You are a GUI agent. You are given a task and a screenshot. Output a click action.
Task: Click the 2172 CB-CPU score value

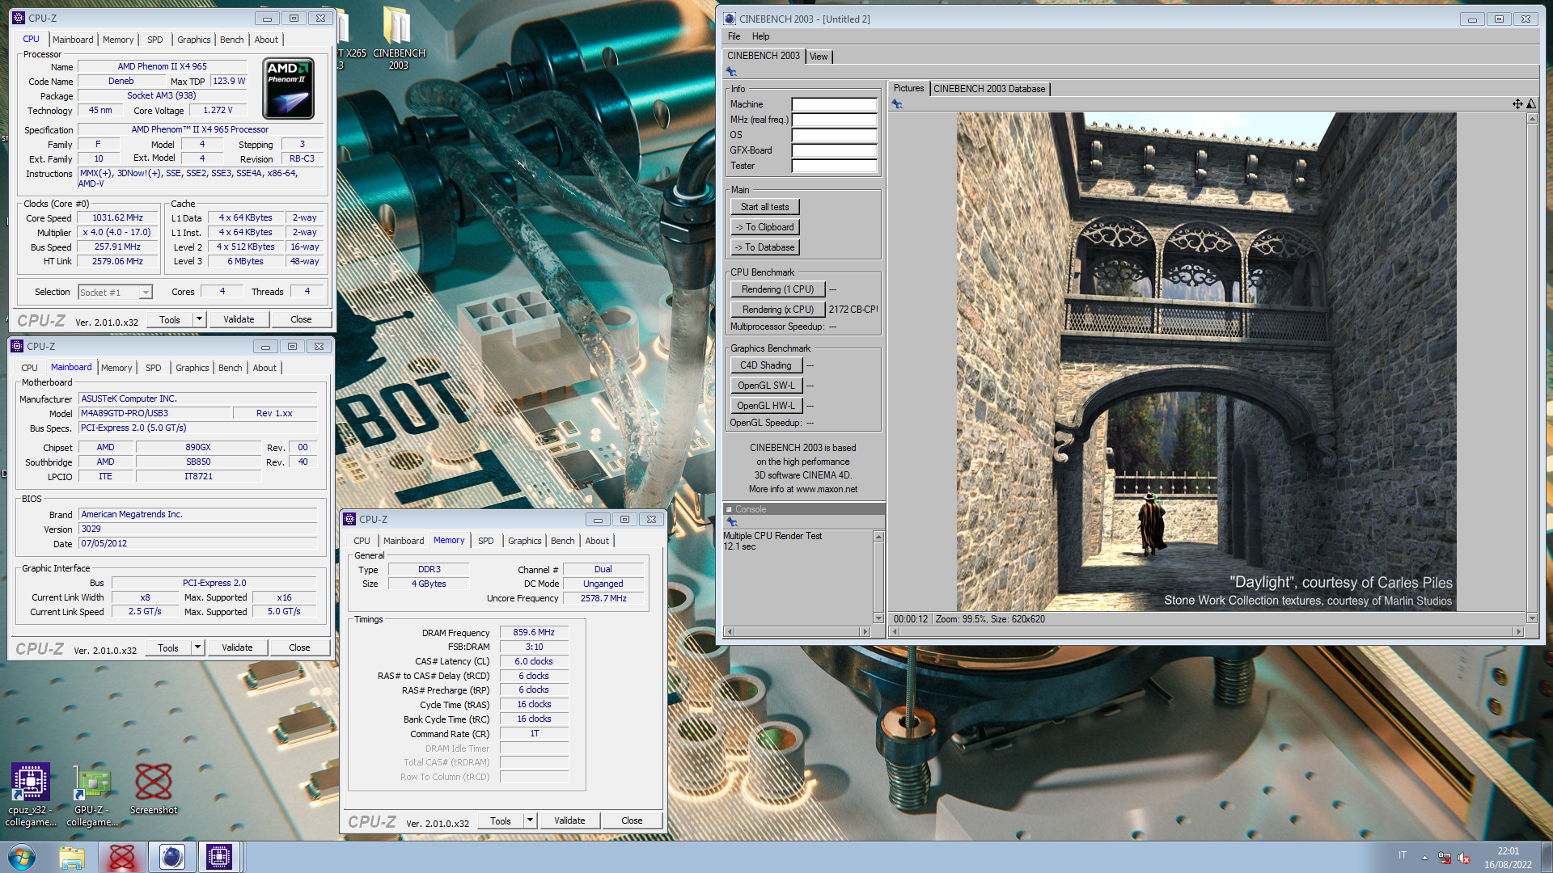coord(853,310)
